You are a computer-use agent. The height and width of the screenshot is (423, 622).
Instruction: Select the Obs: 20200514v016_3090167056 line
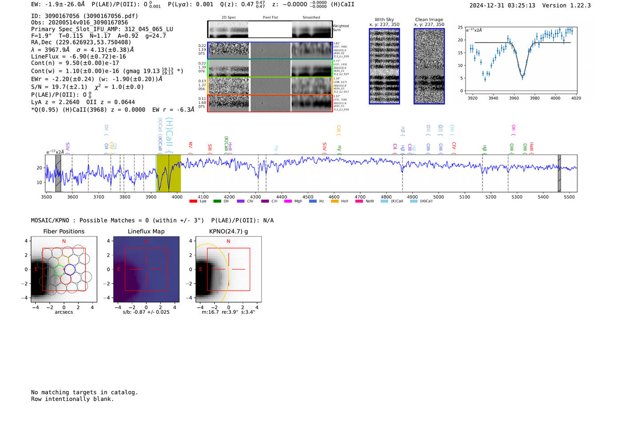coord(80,23)
